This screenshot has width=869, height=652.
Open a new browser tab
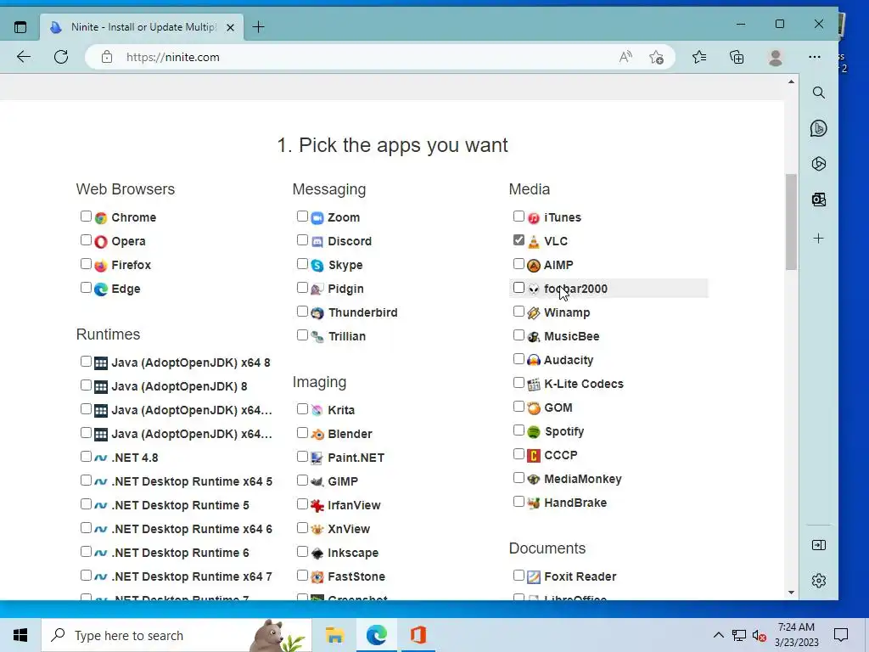point(258,27)
